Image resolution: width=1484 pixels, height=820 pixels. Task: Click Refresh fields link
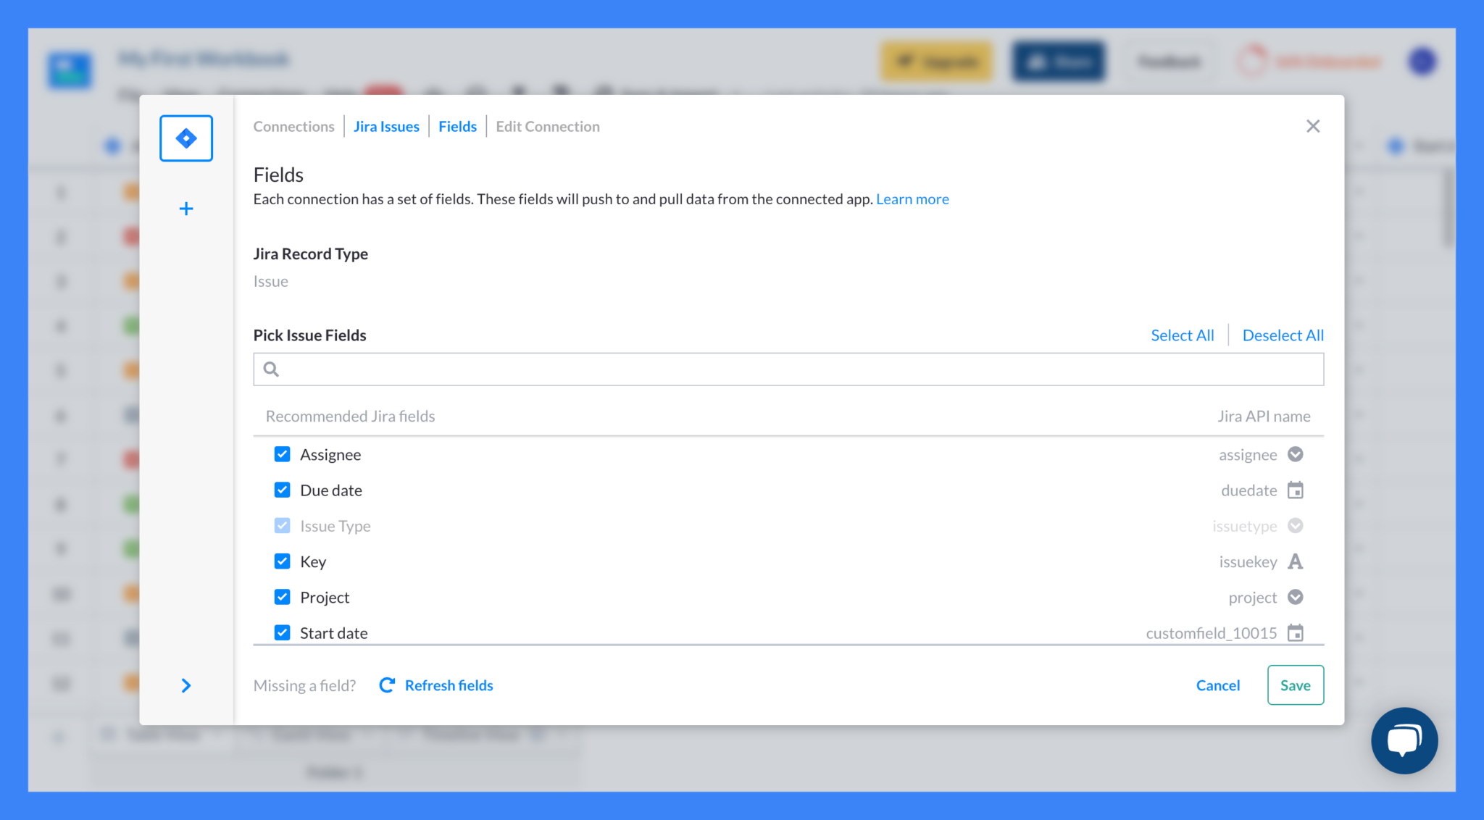point(449,685)
